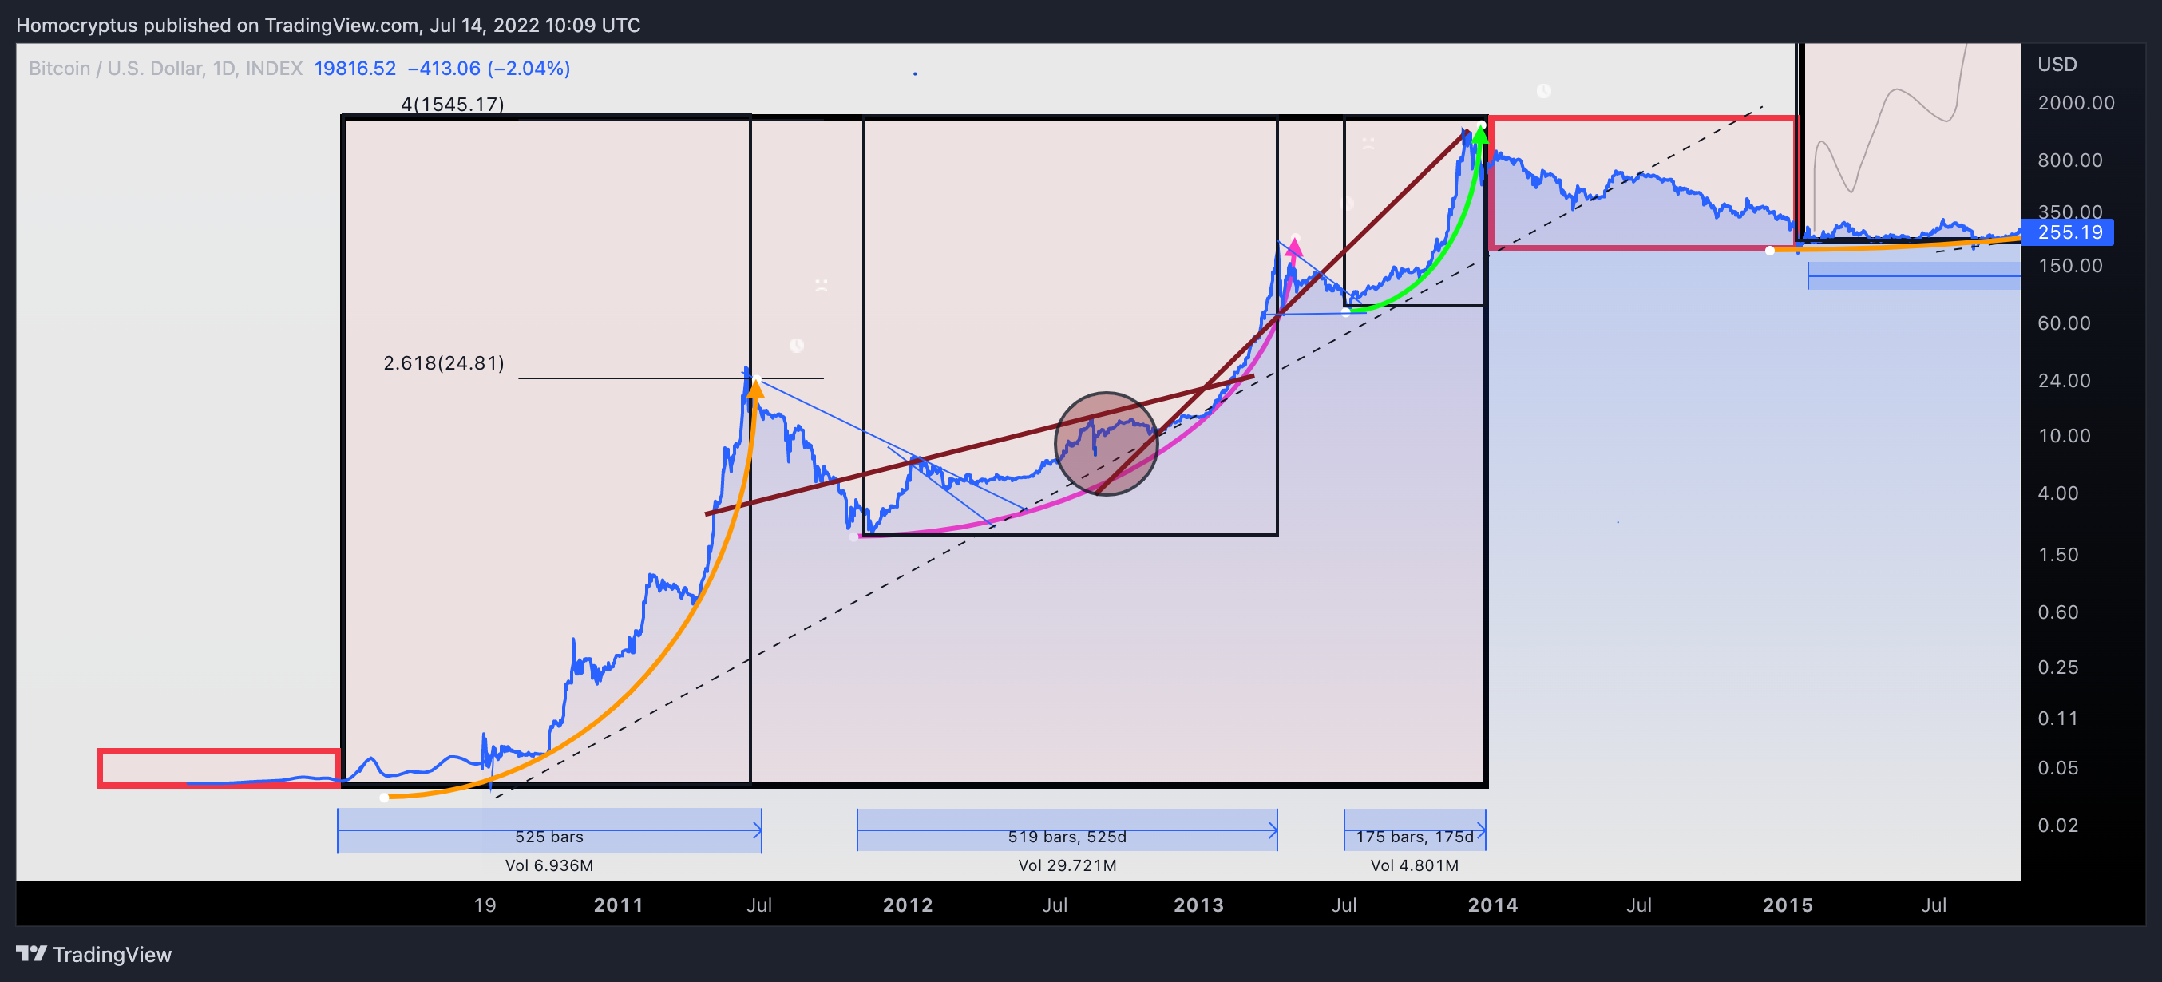2162x982 pixels.
Task: Click the clock marker below the 2011 sad face
Action: 797,345
